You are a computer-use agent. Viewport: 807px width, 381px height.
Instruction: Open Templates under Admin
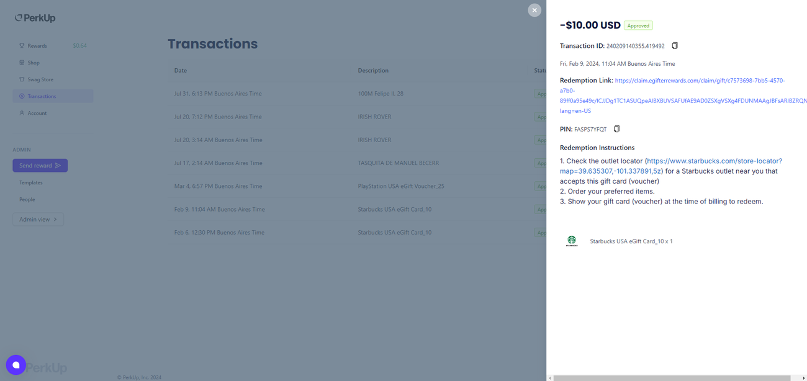(31, 182)
